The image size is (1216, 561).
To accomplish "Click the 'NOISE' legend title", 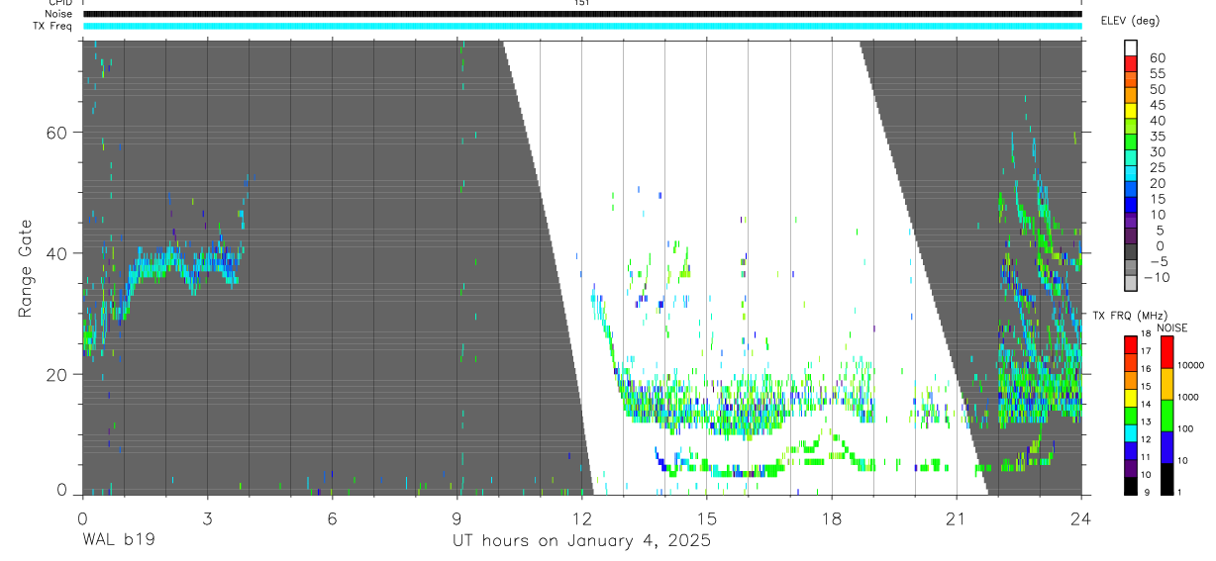I will 1172,327.
